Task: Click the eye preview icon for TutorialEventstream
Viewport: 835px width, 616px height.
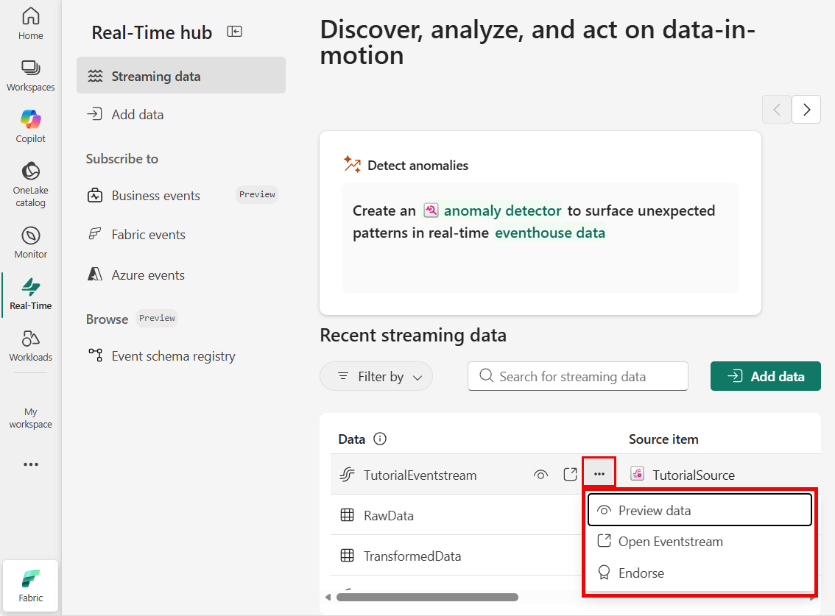Action: (x=540, y=475)
